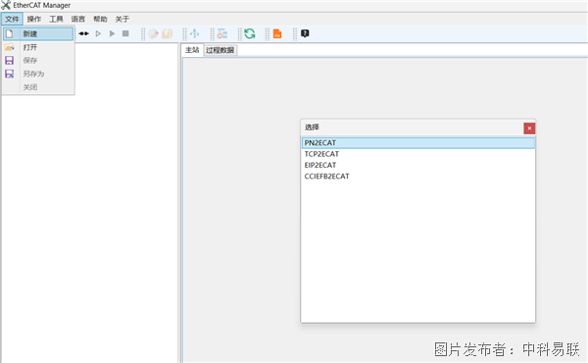The height and width of the screenshot is (363, 588).
Task: Click the stop square toolbar icon
Action: click(125, 33)
